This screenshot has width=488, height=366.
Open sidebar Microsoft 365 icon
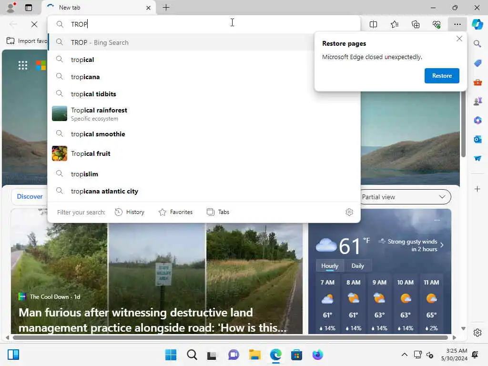click(478, 121)
